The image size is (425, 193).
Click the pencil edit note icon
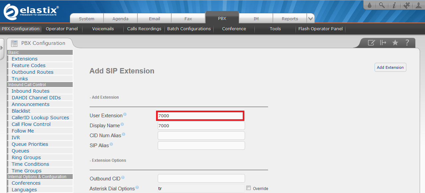click(x=371, y=43)
